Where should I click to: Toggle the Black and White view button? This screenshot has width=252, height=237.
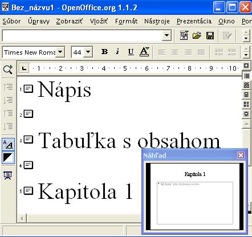8,157
